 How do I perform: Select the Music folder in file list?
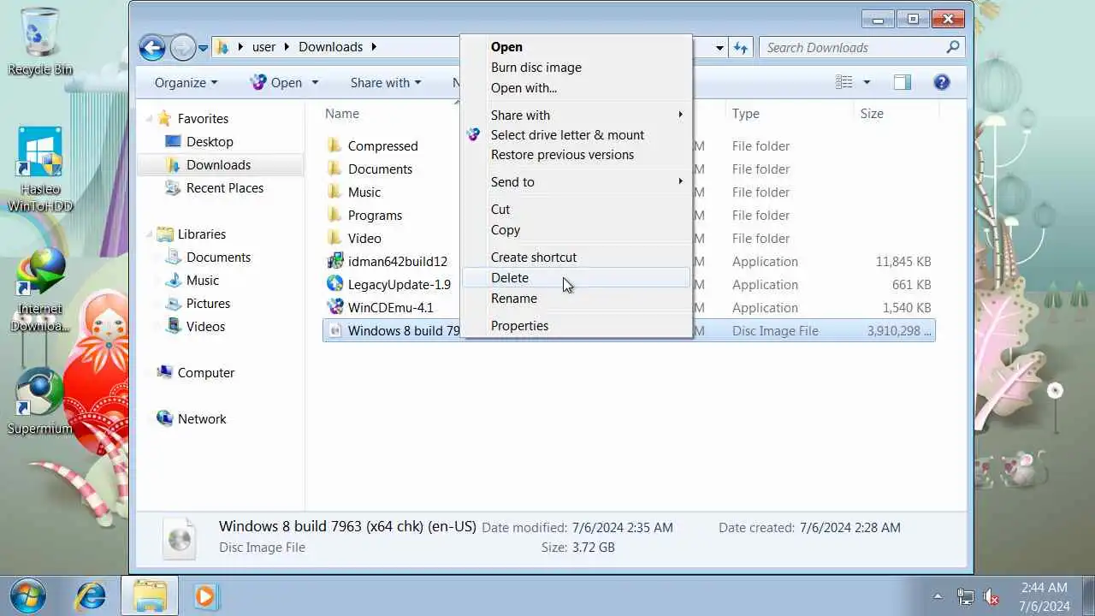(x=364, y=192)
